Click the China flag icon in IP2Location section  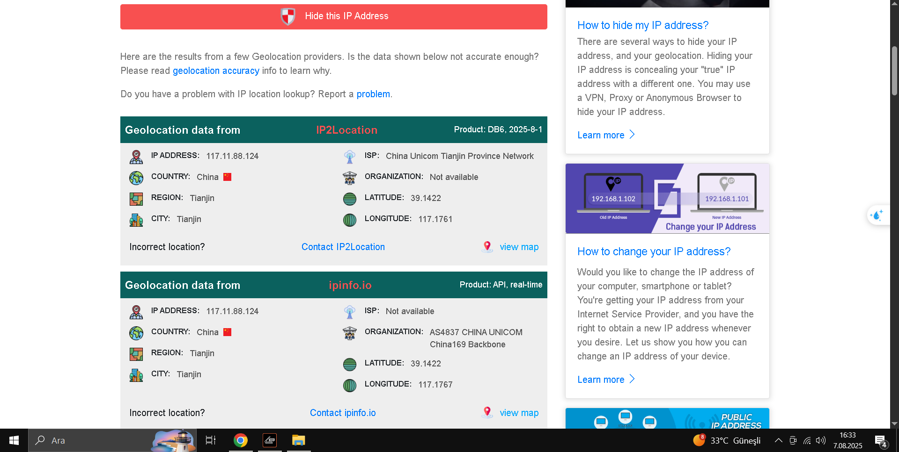[228, 177]
